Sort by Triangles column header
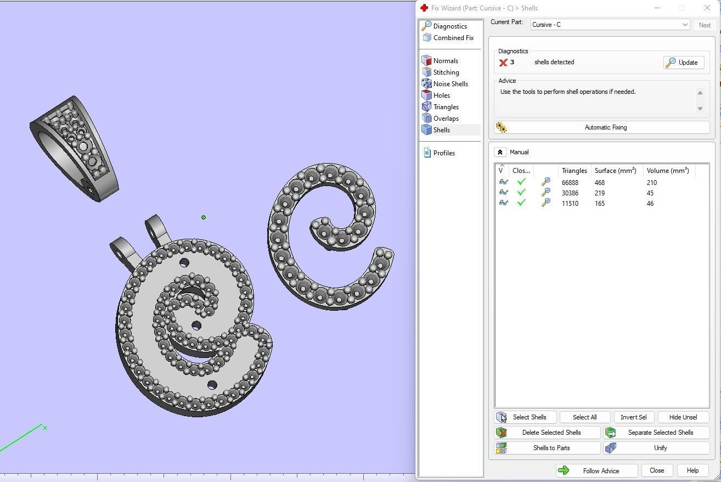Screen dimensions: 721x482 pyautogui.click(x=574, y=171)
